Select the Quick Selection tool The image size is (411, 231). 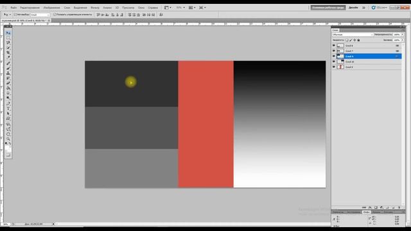(x=8, y=48)
